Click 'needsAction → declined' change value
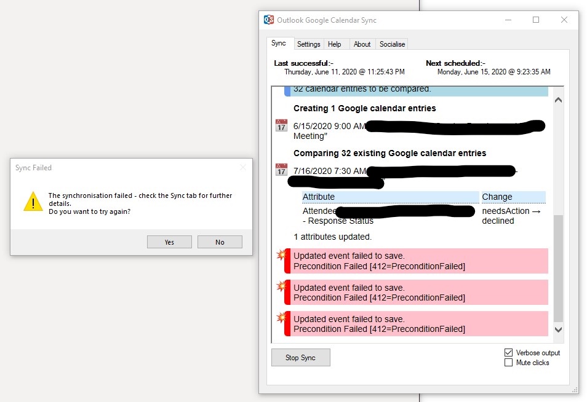 point(511,216)
